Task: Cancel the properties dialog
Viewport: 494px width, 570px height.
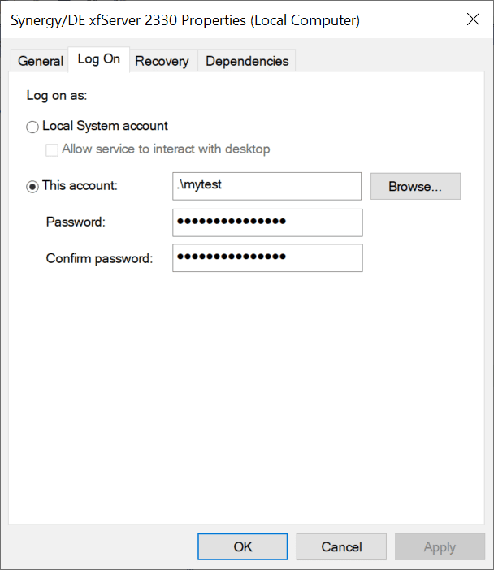Action: click(x=341, y=547)
